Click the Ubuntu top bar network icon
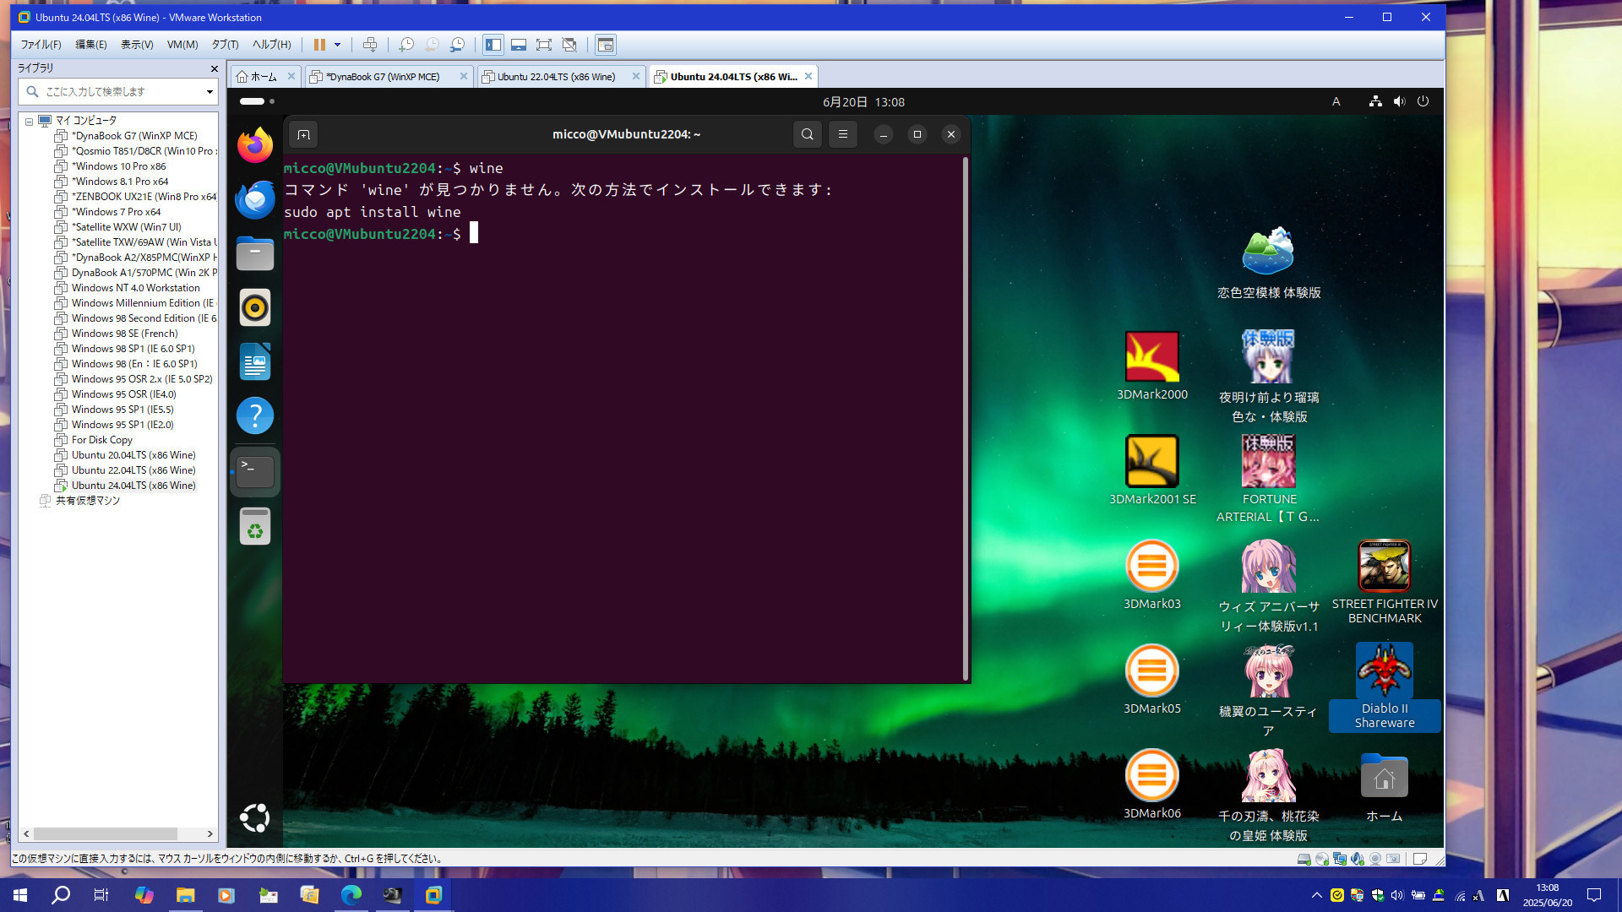1622x912 pixels. click(x=1375, y=102)
